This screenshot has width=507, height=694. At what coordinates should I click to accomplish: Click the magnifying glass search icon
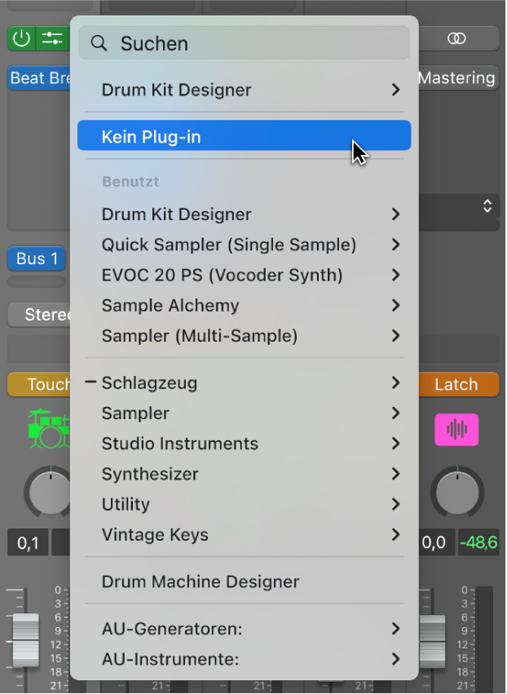pyautogui.click(x=99, y=43)
